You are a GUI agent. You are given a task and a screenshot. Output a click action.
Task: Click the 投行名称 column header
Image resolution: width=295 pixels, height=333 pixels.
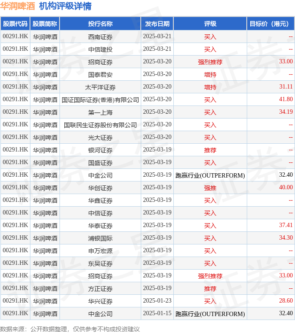coord(100,24)
